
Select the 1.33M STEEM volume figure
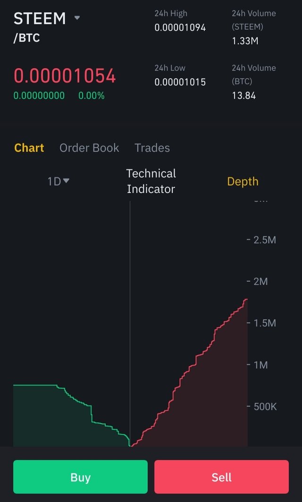point(245,41)
